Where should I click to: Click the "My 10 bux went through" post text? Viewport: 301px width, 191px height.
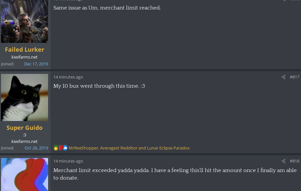point(99,86)
